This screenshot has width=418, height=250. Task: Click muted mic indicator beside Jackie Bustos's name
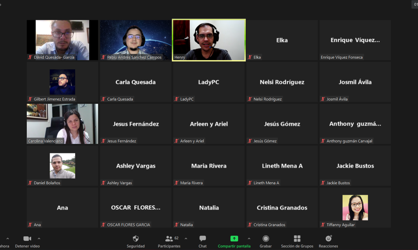[323, 183]
